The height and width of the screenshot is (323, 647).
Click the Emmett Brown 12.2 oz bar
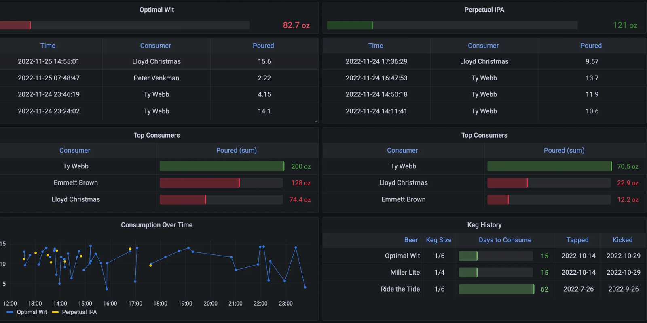tap(549, 199)
